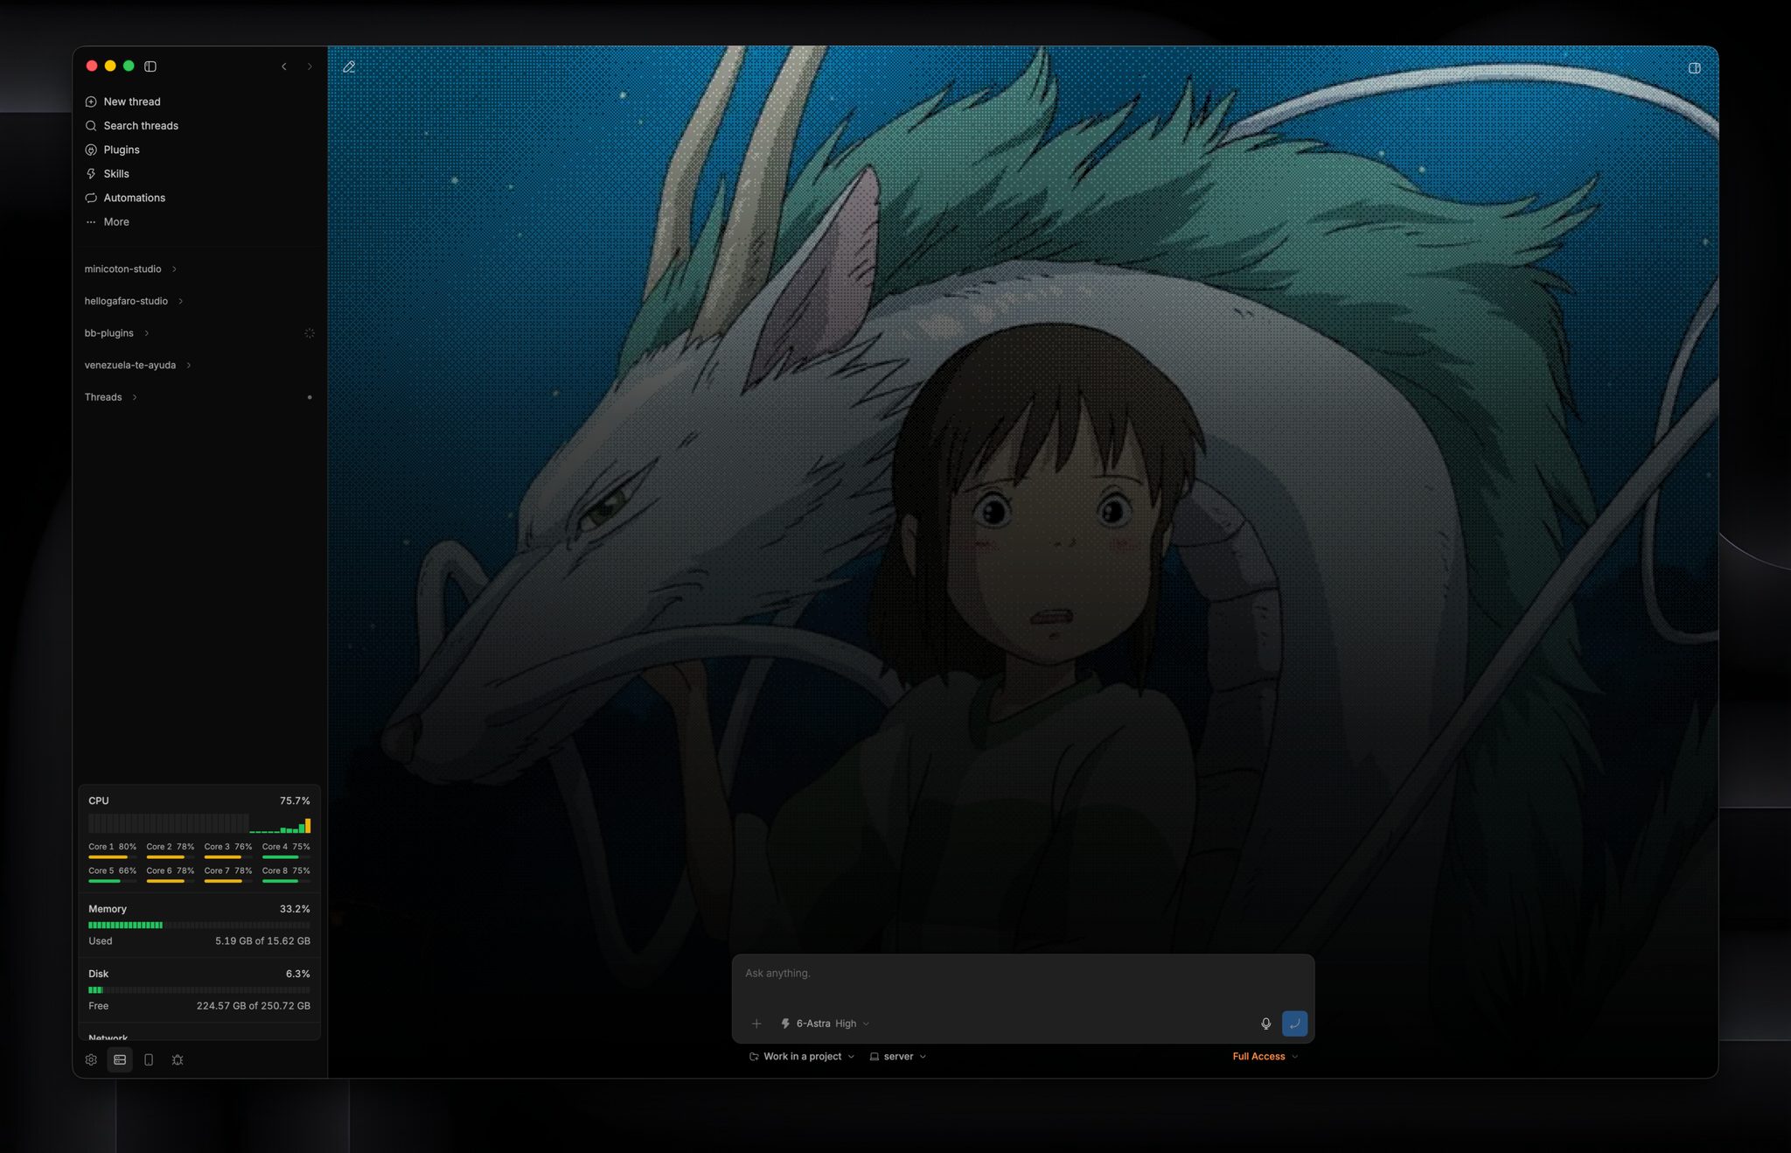Screen dimensions: 1791x1153
Task: Open the Work in a project dropdown
Action: click(802, 1057)
